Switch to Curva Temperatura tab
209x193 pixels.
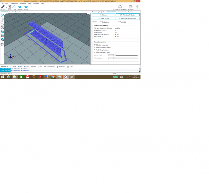pos(16,12)
